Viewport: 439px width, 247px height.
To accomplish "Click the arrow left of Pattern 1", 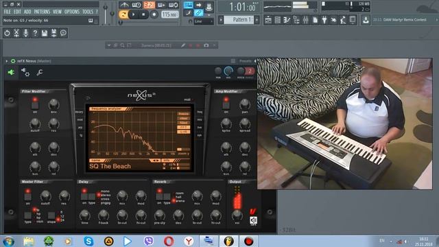I will tap(221, 20).
